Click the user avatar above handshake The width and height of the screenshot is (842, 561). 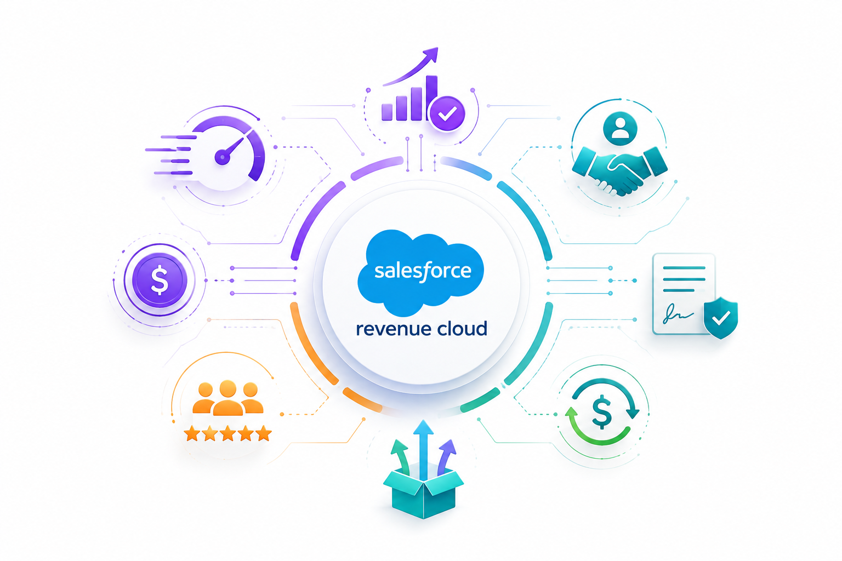(620, 128)
